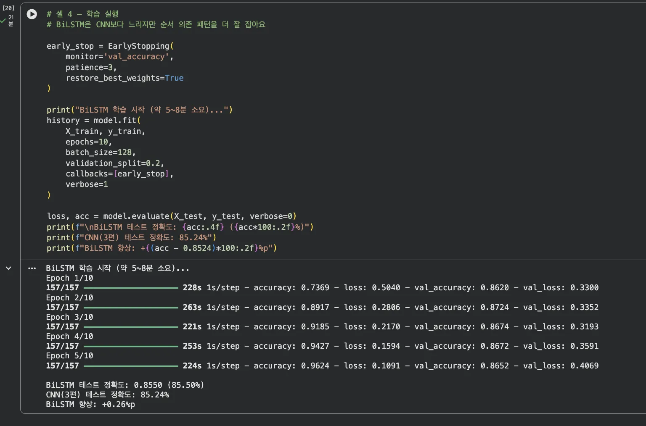Click the batch_size=128 argument line
The height and width of the screenshot is (426, 646).
tap(101, 153)
